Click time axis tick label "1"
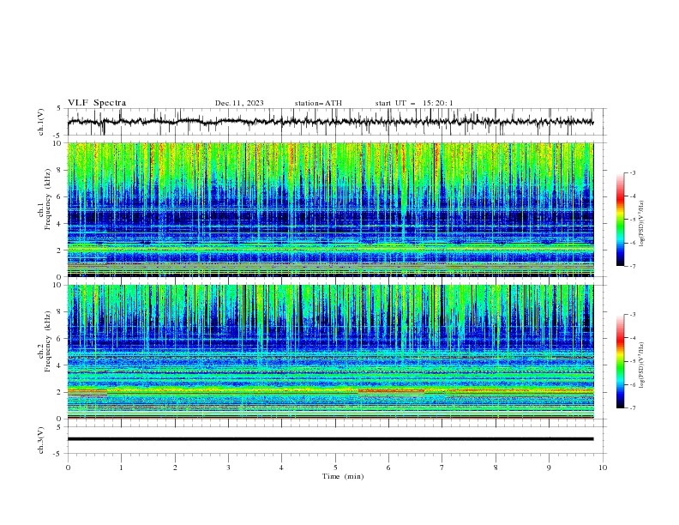Image resolution: width=679 pixels, height=525 pixels. click(x=122, y=468)
